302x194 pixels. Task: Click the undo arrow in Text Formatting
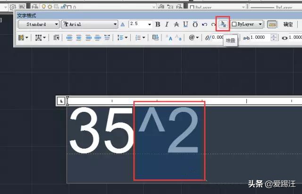pos(204,25)
